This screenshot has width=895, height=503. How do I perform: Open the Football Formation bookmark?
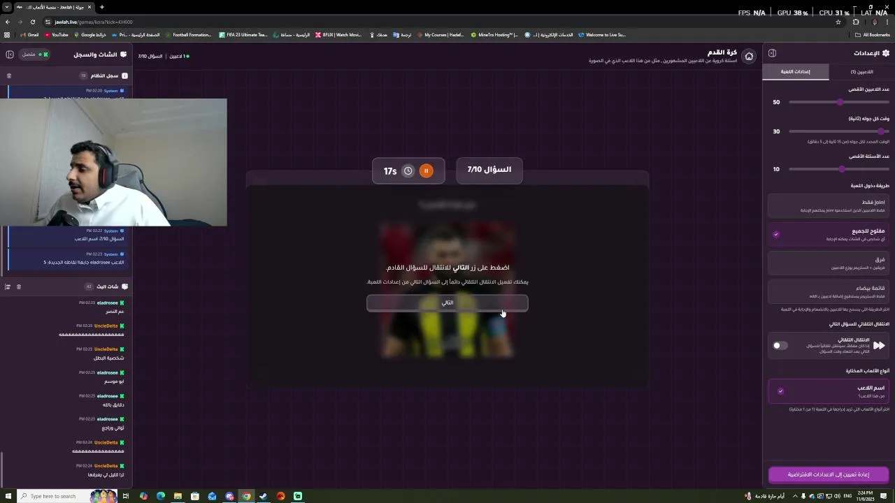189,34
